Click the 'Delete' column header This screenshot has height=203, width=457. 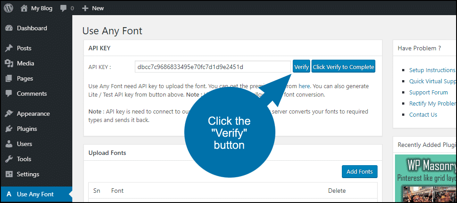coord(337,191)
